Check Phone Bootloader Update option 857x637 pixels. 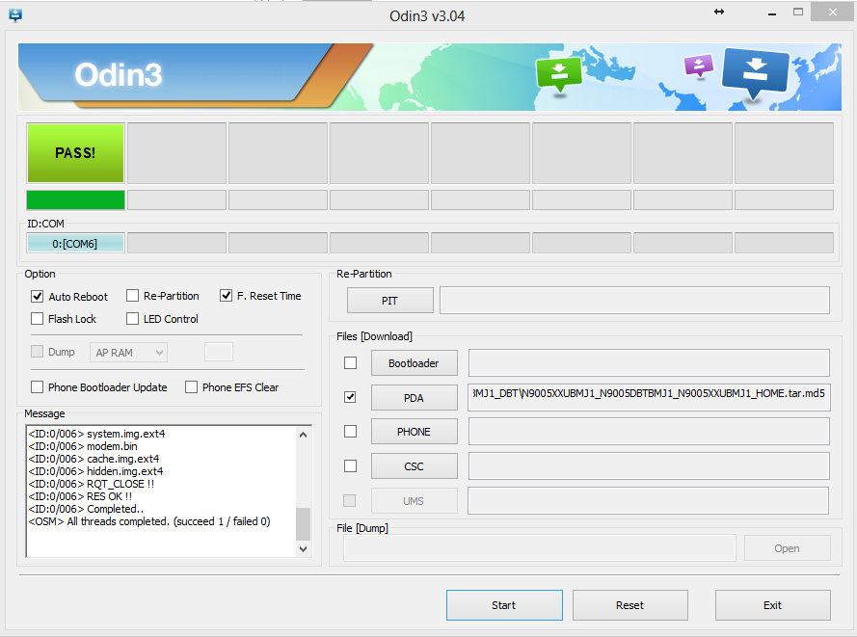click(x=38, y=386)
